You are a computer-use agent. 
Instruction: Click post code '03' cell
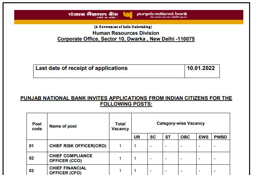pos(37,170)
